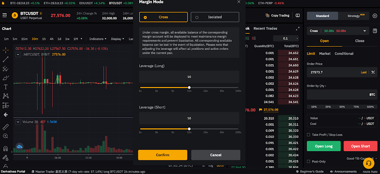Switch to Standard order mode
This screenshot has width=380, height=174.
click(x=323, y=16)
